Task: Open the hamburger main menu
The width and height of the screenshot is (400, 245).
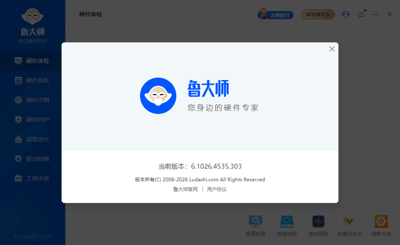Action: pos(361,14)
